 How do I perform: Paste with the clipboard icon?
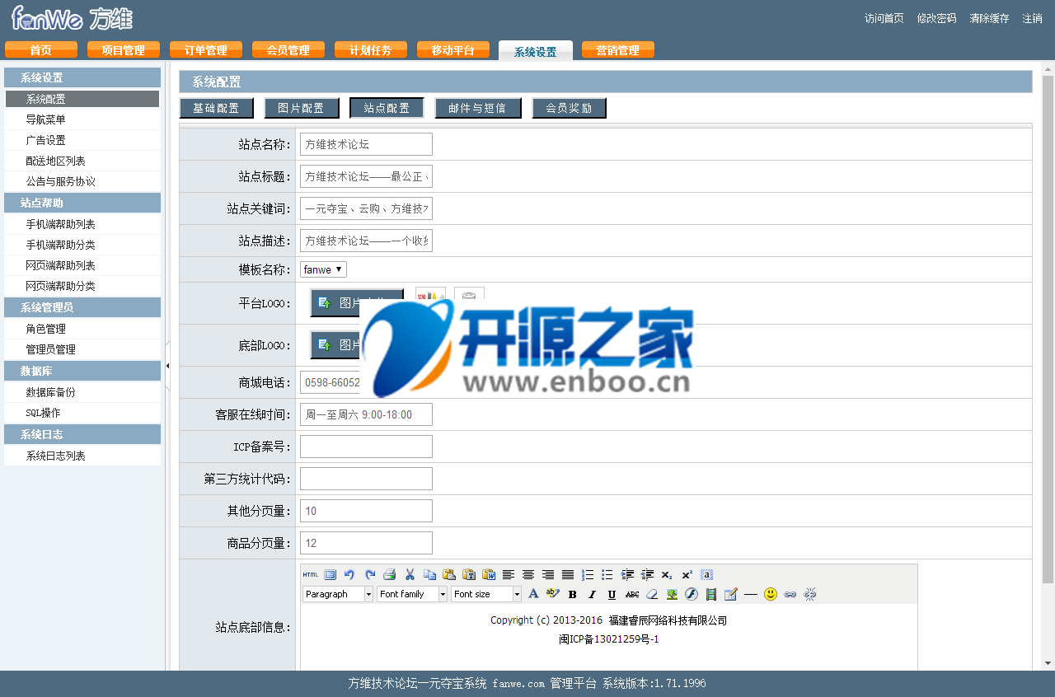449,574
